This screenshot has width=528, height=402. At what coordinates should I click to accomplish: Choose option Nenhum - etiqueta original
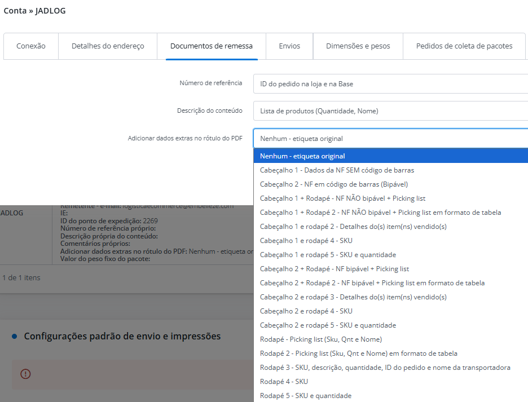[x=390, y=156]
